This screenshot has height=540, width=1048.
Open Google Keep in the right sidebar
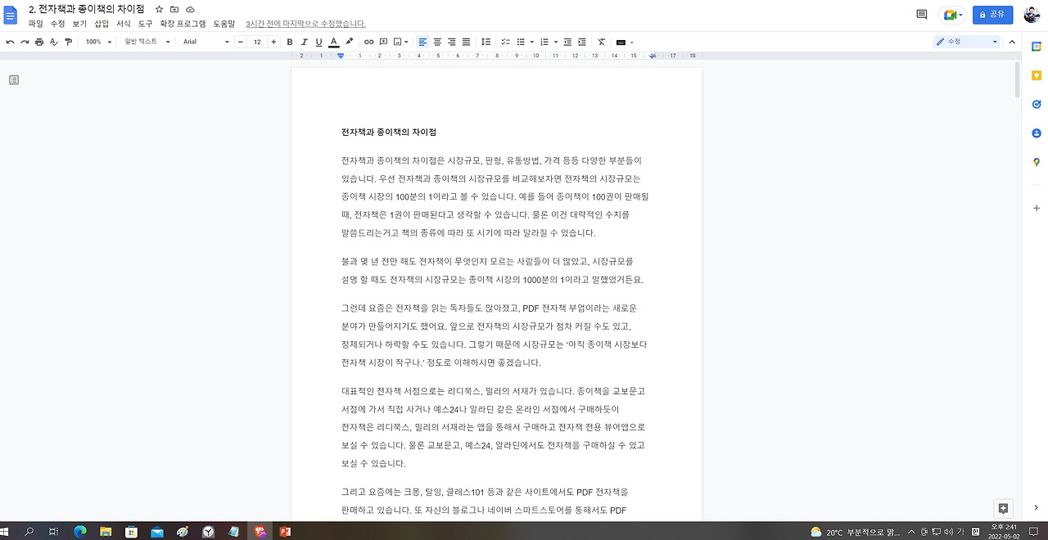coord(1035,74)
